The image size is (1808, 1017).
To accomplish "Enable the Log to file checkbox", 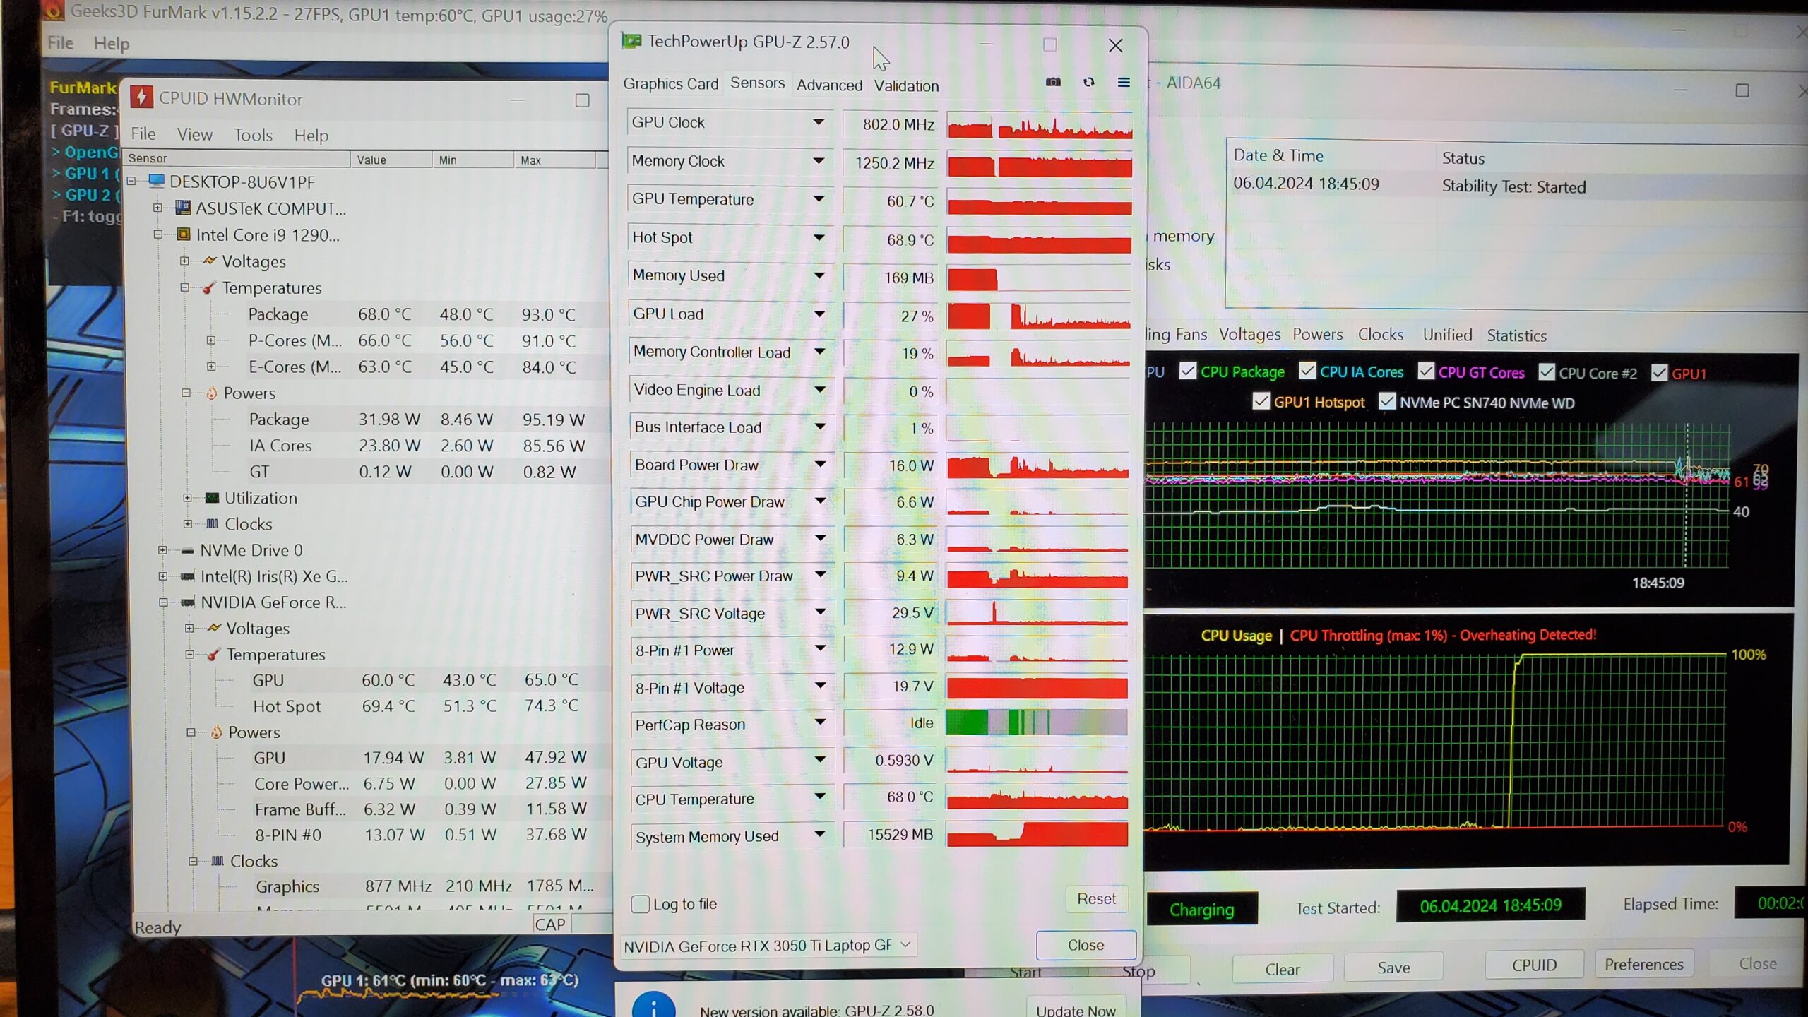I will pyautogui.click(x=640, y=904).
